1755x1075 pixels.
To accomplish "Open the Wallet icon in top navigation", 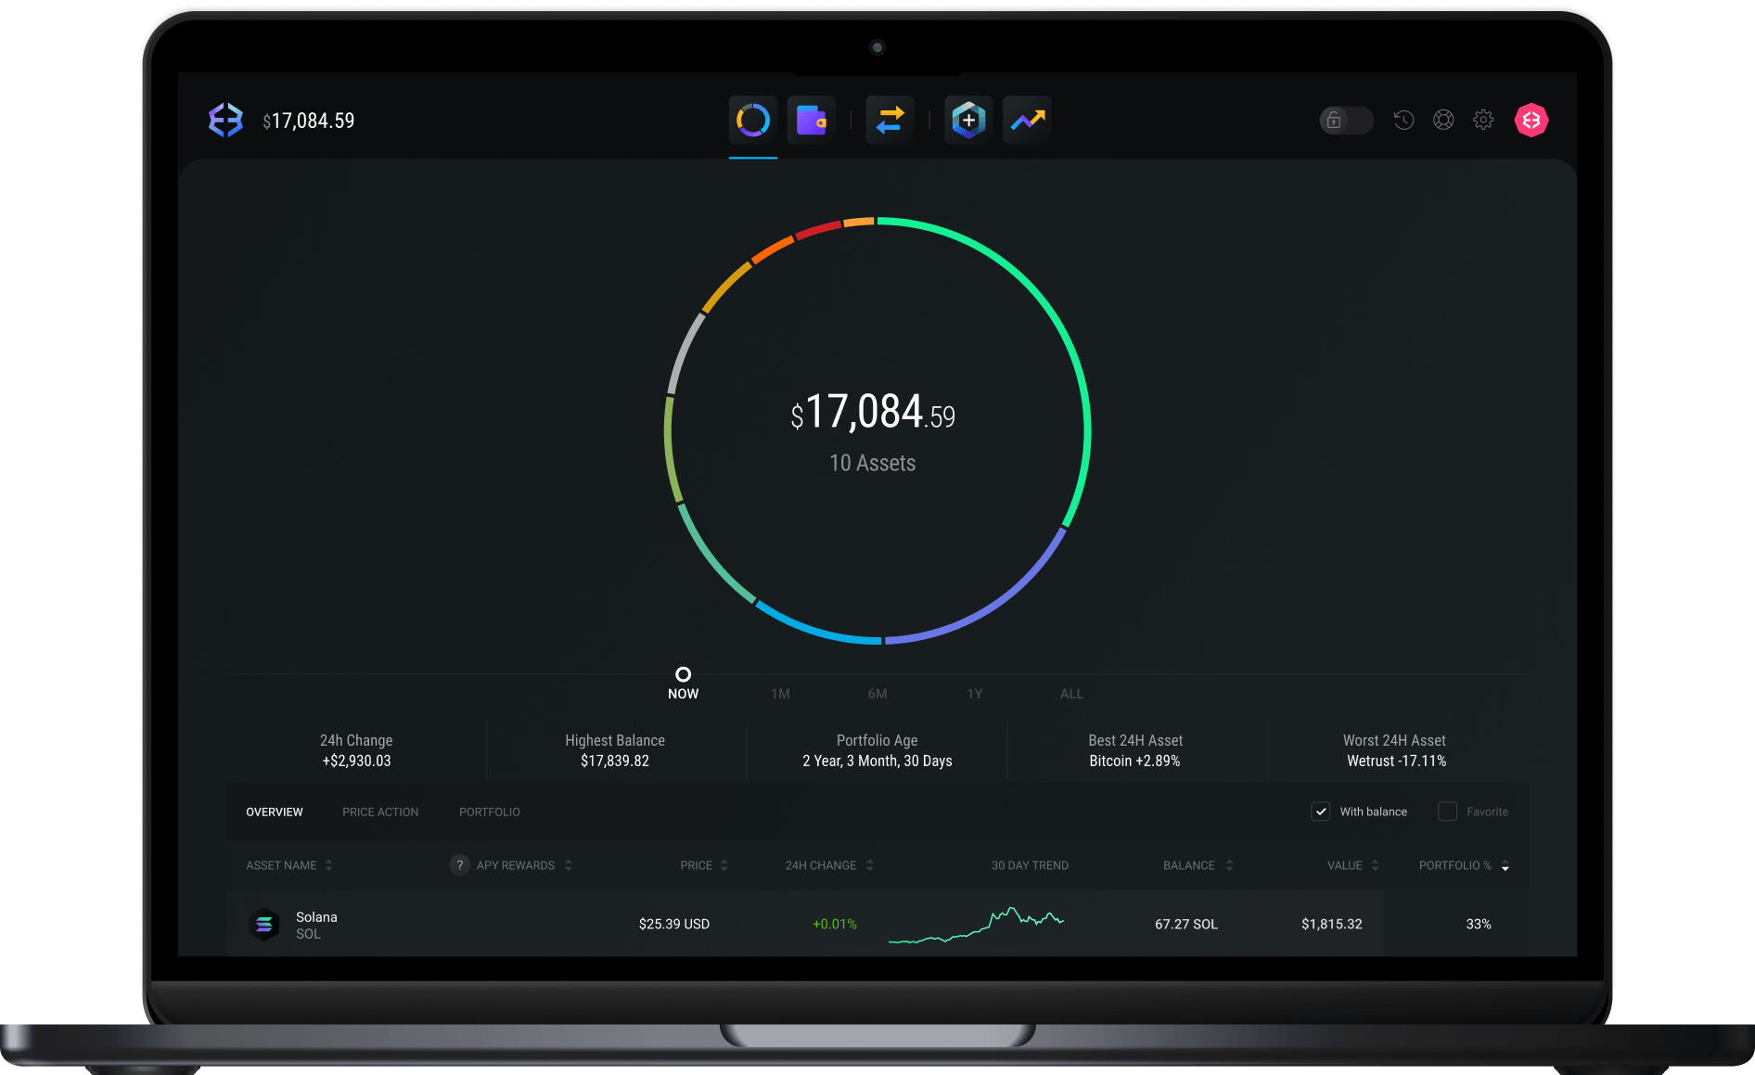I will point(812,120).
